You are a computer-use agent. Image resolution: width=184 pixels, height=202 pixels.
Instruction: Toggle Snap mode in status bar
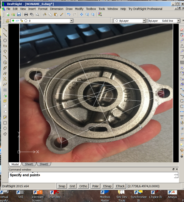(62, 186)
